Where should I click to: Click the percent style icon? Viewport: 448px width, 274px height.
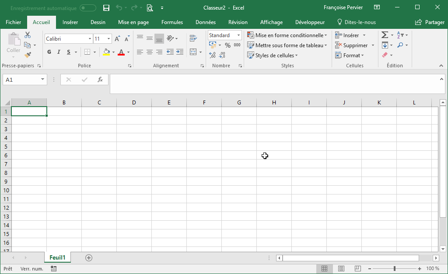pos(227,45)
